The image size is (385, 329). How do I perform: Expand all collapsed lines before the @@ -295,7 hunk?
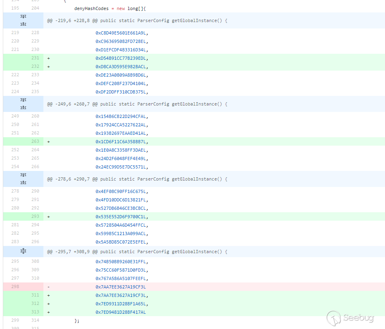click(23, 252)
